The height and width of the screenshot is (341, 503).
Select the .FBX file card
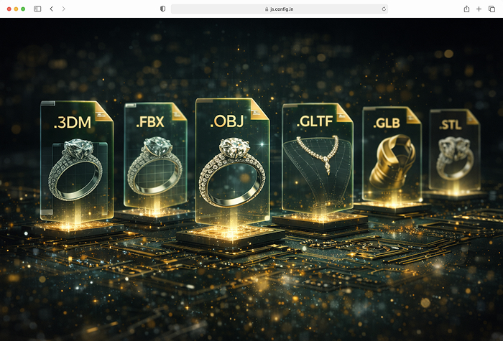[151, 158]
